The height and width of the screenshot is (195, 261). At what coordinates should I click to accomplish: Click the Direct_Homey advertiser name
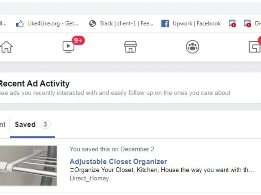89,178
